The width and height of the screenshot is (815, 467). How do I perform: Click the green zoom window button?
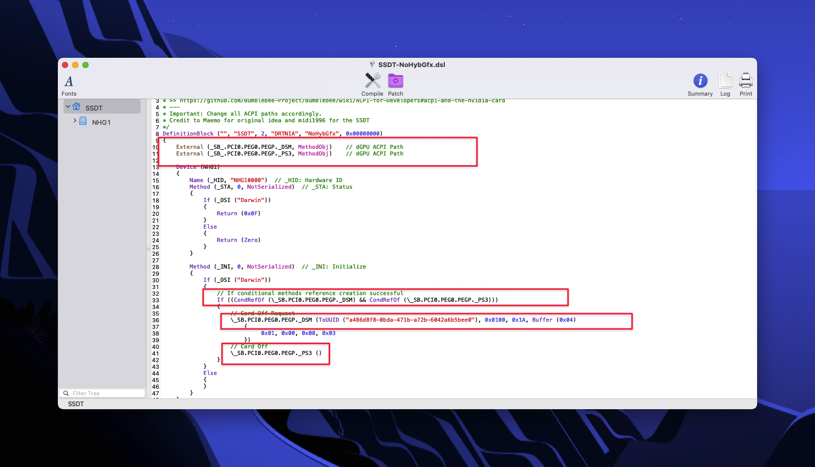(x=85, y=65)
